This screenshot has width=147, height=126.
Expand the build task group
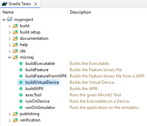click(x=10, y=26)
